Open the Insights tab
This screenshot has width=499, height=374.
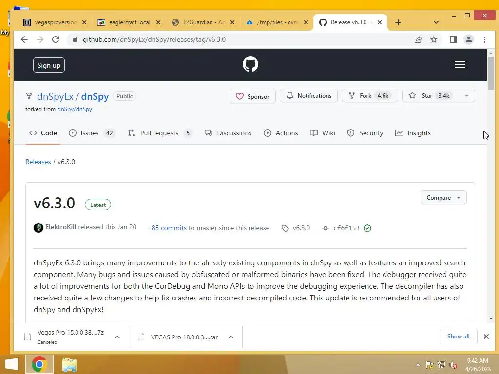(x=413, y=133)
